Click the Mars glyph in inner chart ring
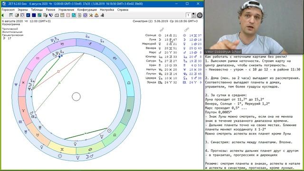 point(31,113)
